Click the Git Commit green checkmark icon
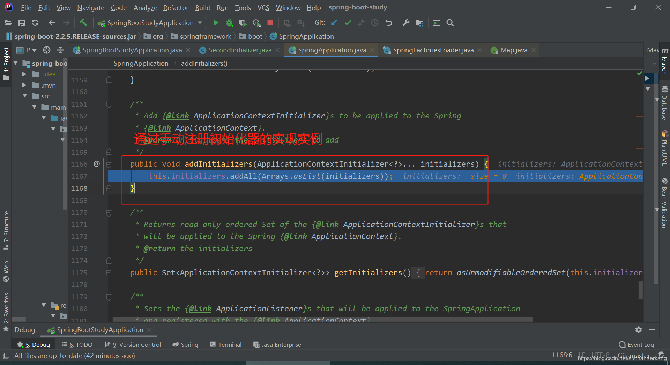This screenshot has width=670, height=365. tap(348, 23)
